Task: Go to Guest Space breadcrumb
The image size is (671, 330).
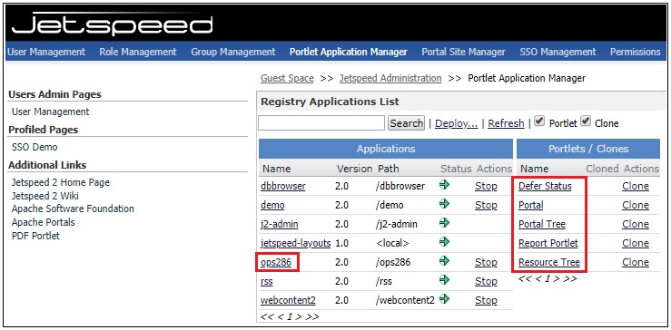Action: (x=287, y=78)
